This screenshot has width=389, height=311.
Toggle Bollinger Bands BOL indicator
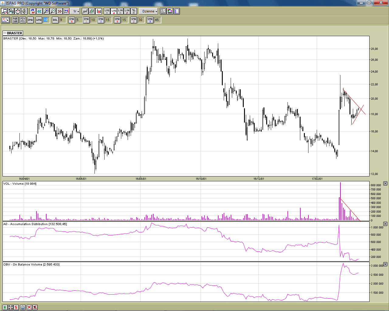click(55, 20)
